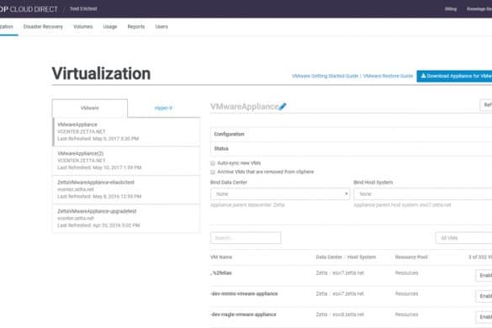
Task: Open the Reports menu item
Action: [x=136, y=27]
